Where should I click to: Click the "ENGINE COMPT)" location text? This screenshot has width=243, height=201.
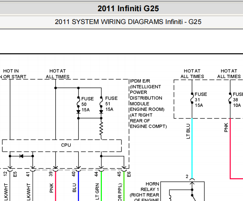(x=148, y=127)
